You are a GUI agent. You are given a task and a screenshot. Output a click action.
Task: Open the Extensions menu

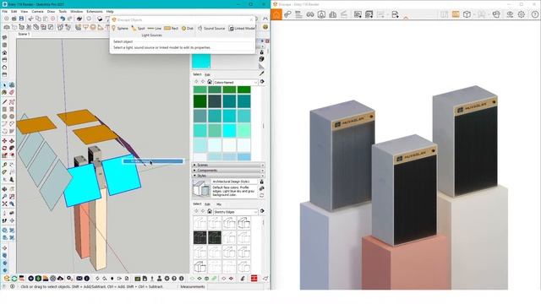(95, 11)
